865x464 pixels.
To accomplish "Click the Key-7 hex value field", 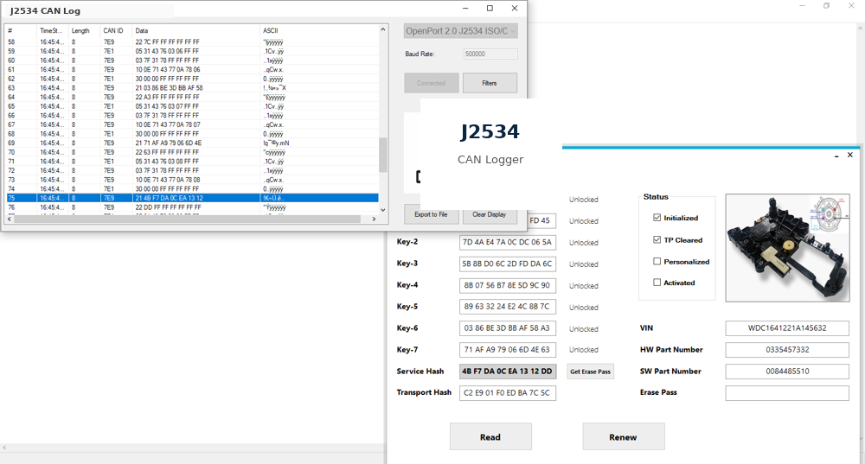I will click(508, 349).
